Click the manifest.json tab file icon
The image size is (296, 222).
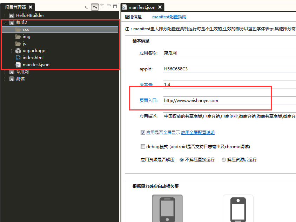[x=124, y=7]
